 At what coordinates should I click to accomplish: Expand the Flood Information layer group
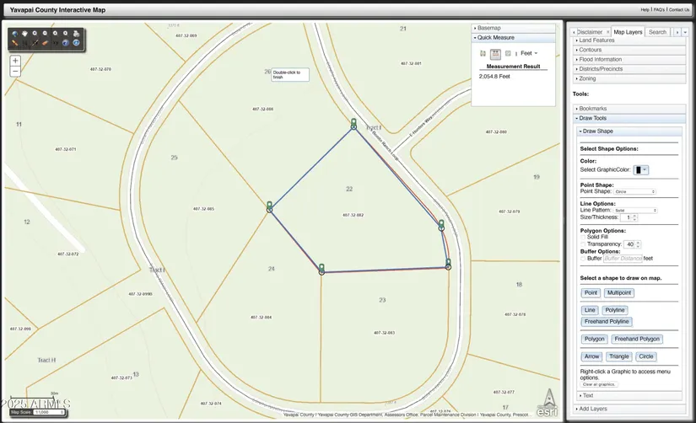(601, 60)
